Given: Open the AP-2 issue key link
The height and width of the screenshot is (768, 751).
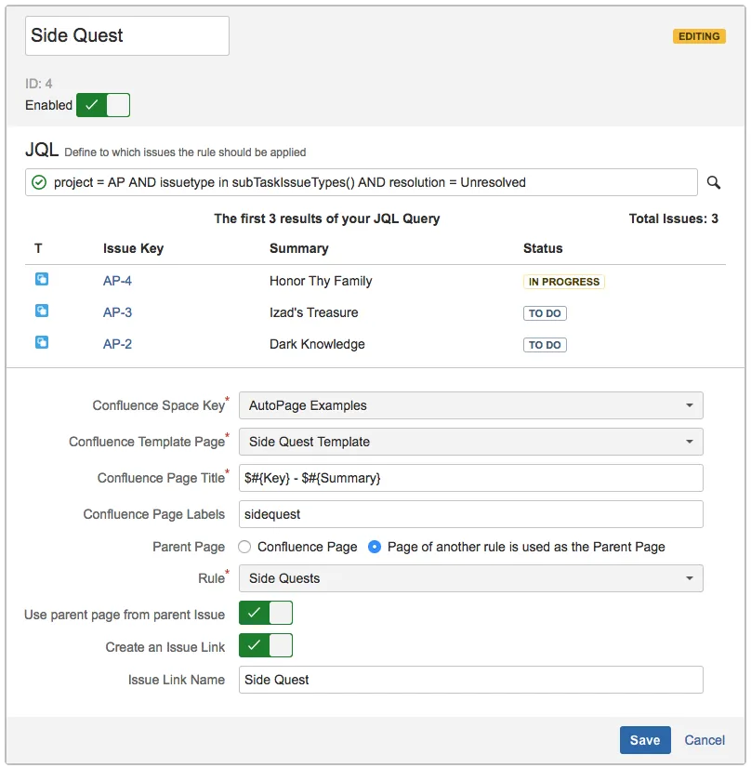Looking at the screenshot, I should pos(117,344).
